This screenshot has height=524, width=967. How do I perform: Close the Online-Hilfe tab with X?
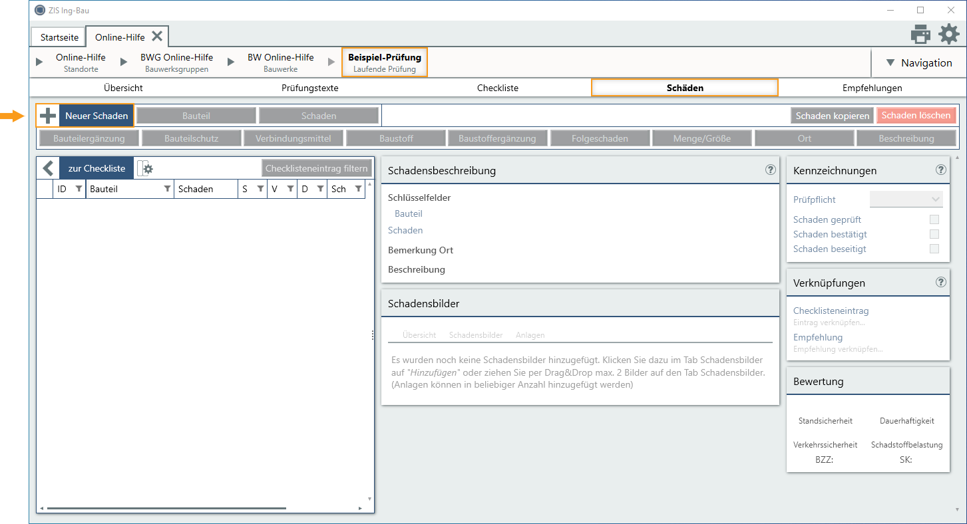pyautogui.click(x=157, y=36)
